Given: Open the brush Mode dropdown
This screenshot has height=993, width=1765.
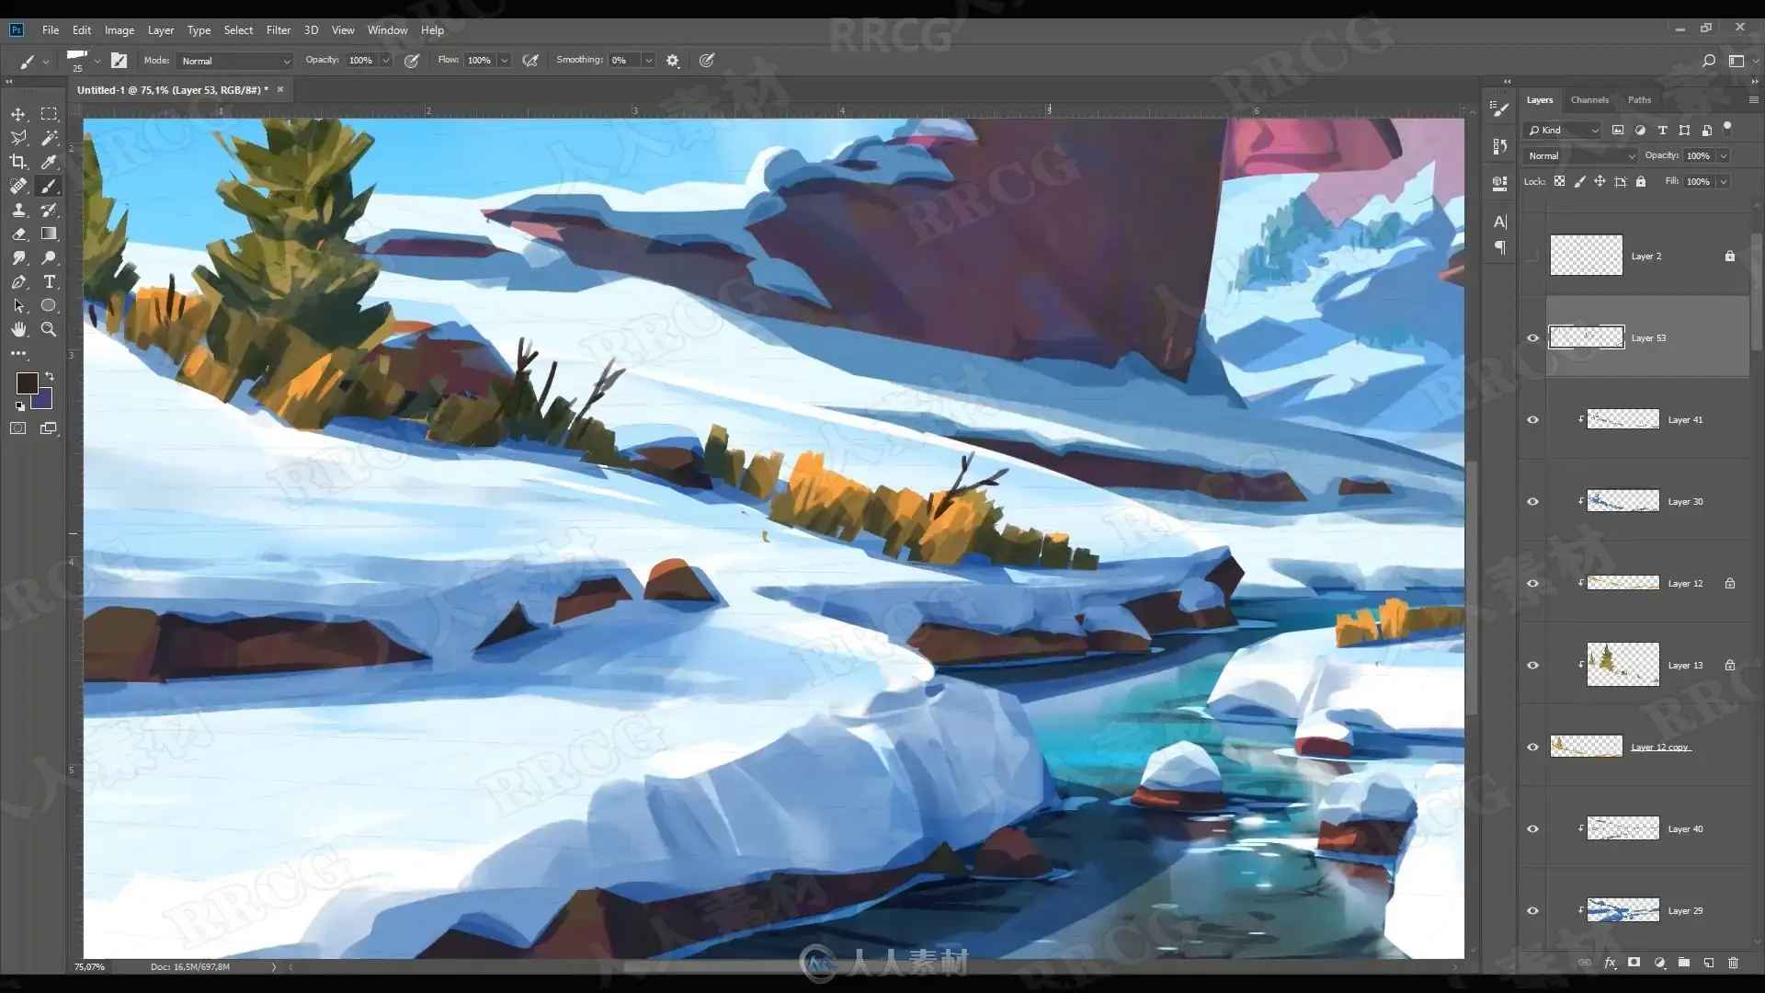Looking at the screenshot, I should click(234, 61).
